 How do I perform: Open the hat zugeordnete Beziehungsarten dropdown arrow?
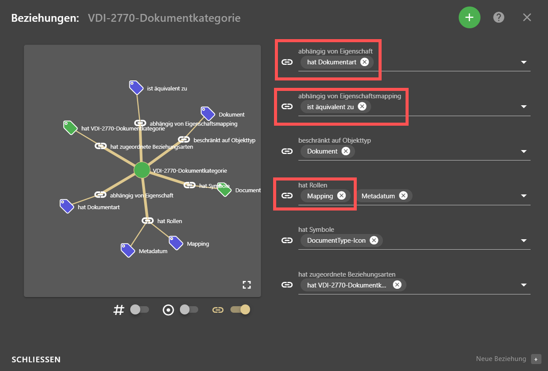[x=524, y=285]
